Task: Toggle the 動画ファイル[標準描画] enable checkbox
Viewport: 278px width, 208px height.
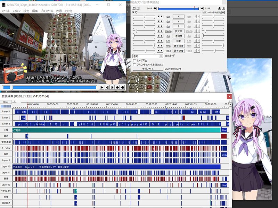Action: pyautogui.click(x=223, y=12)
